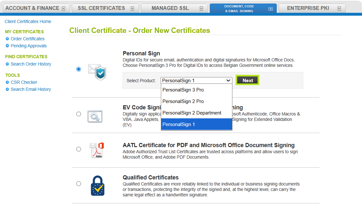Click the green Next button
The width and height of the screenshot is (362, 213).
click(x=247, y=80)
